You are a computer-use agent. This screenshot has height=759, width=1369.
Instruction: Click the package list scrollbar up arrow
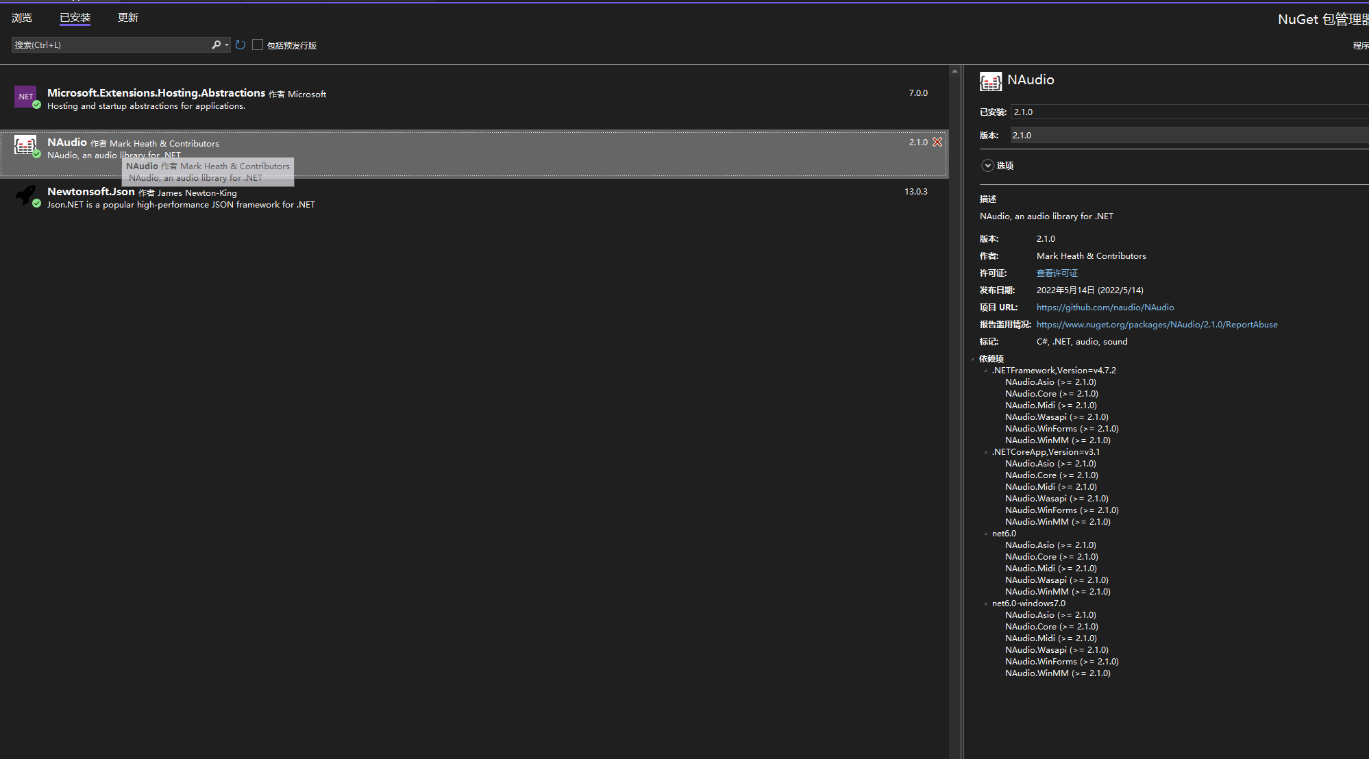(954, 71)
